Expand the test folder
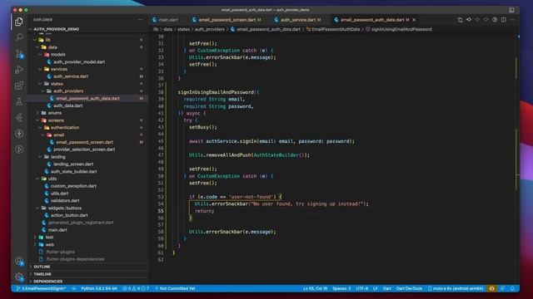 pos(49,238)
